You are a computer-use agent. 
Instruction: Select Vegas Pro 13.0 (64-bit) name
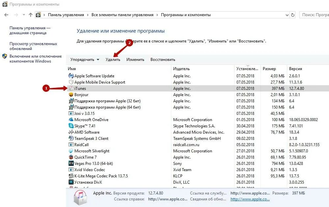(94, 163)
